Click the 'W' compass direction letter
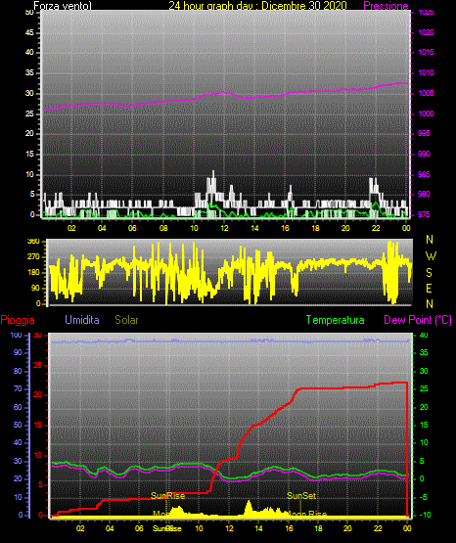 431,256
